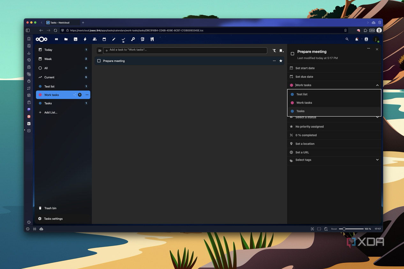Click 0 % completed field
Viewport: 404px width, 269px height.
pyautogui.click(x=334, y=135)
